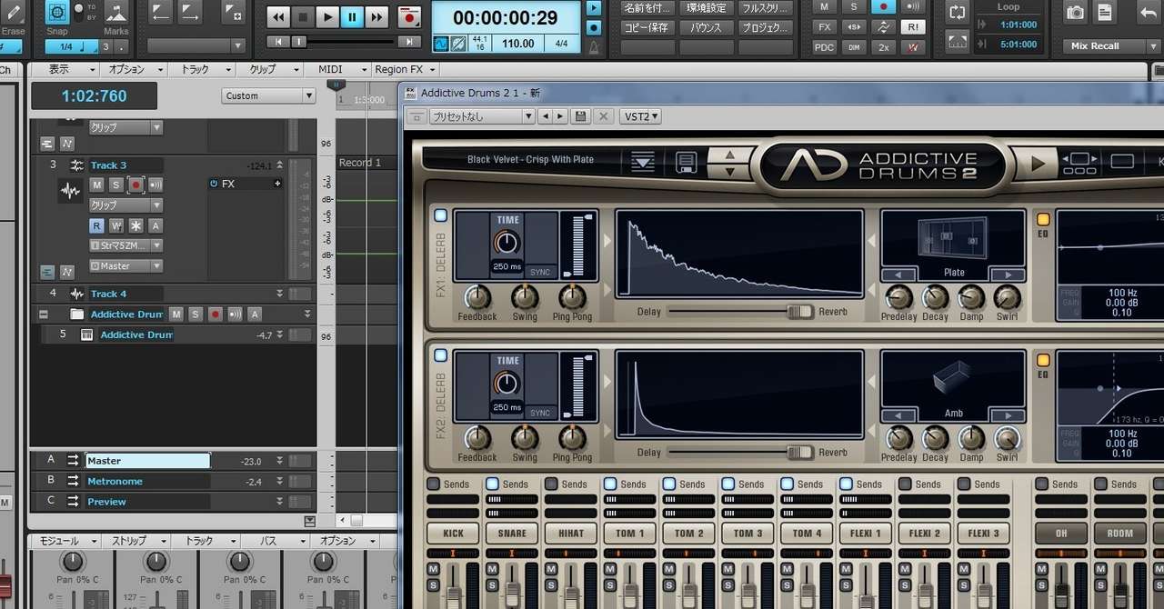Open the オプション menu

point(133,69)
